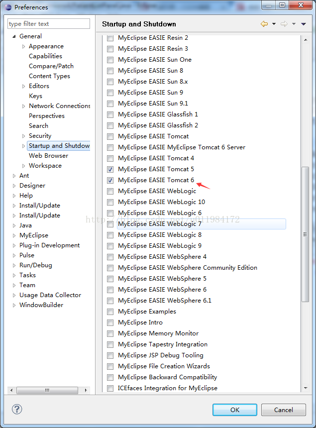Image resolution: width=316 pixels, height=428 pixels.
Task: Confirm with the OK button
Action: click(235, 410)
